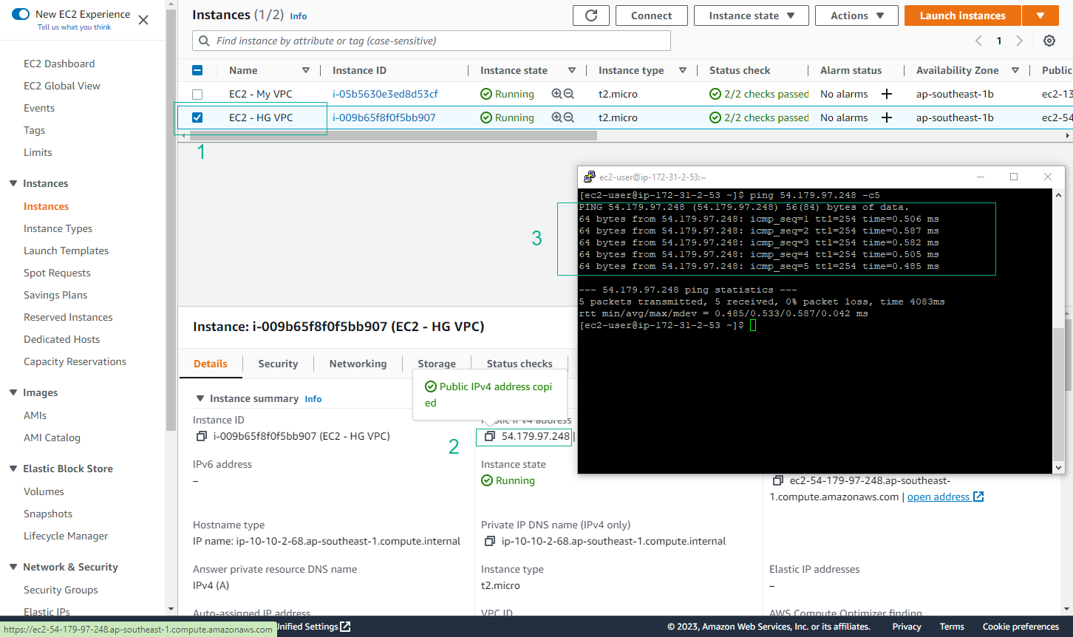This screenshot has width=1073, height=637.
Task: Toggle the select-all instances header checkbox
Action: tap(197, 70)
